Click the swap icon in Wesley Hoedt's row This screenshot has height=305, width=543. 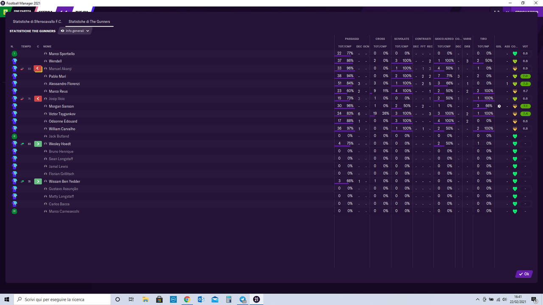tap(22, 144)
